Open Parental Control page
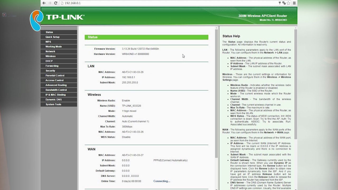338x190 pixels. (x=59, y=75)
